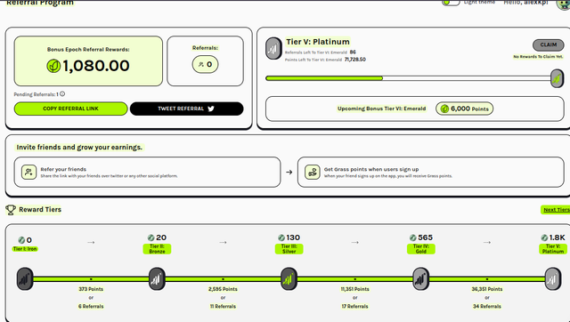Click the 36,351 Points text
Viewport: 570px width, 322px height.
487,289
